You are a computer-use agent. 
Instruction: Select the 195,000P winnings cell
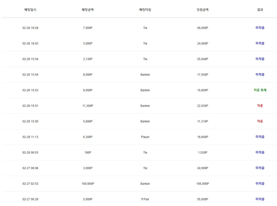pos(203,183)
